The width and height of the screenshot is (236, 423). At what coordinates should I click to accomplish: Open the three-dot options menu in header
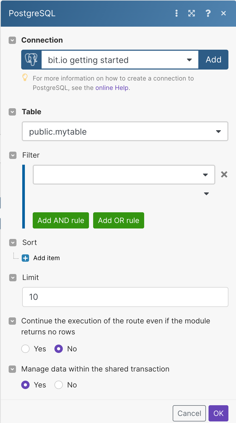tap(177, 13)
